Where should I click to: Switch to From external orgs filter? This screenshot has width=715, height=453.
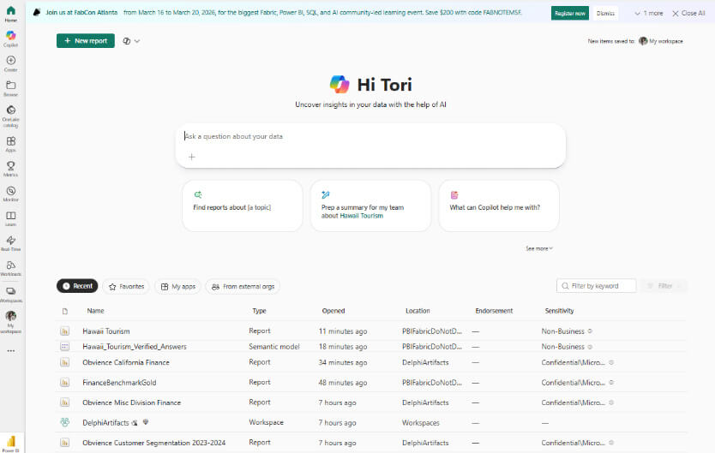coord(242,287)
